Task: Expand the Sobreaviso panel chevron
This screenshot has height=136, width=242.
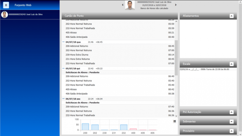Action: (232, 122)
